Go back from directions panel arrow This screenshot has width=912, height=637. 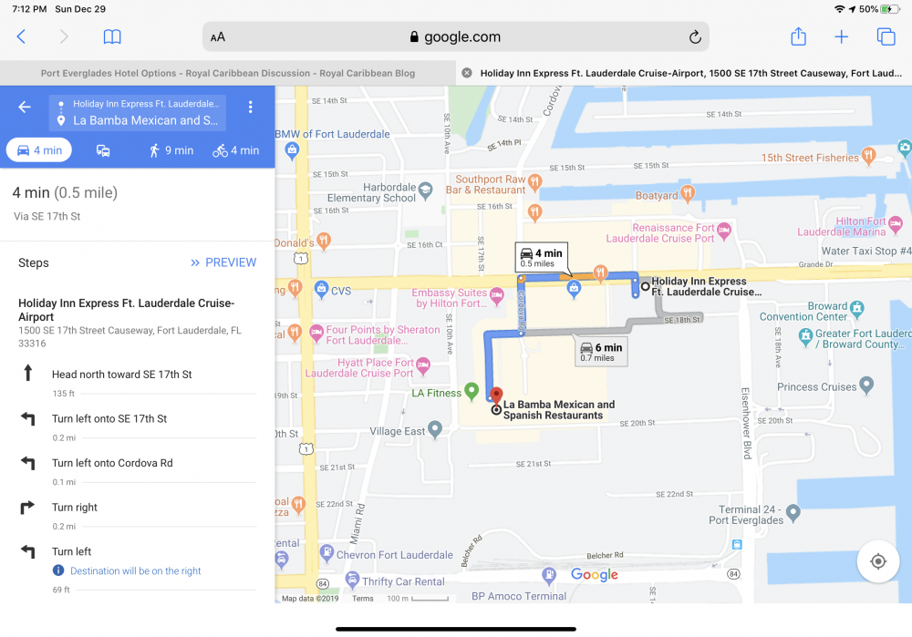pos(24,107)
